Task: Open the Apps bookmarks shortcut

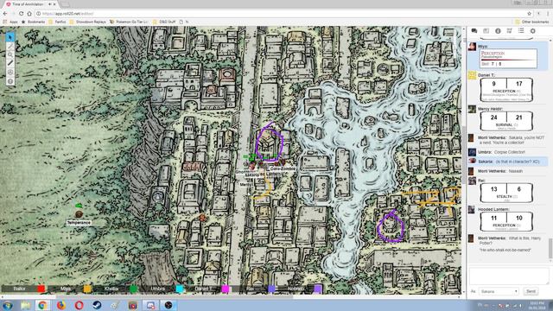Action: coord(10,22)
